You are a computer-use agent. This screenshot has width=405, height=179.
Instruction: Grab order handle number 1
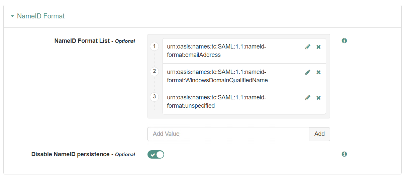(154, 46)
